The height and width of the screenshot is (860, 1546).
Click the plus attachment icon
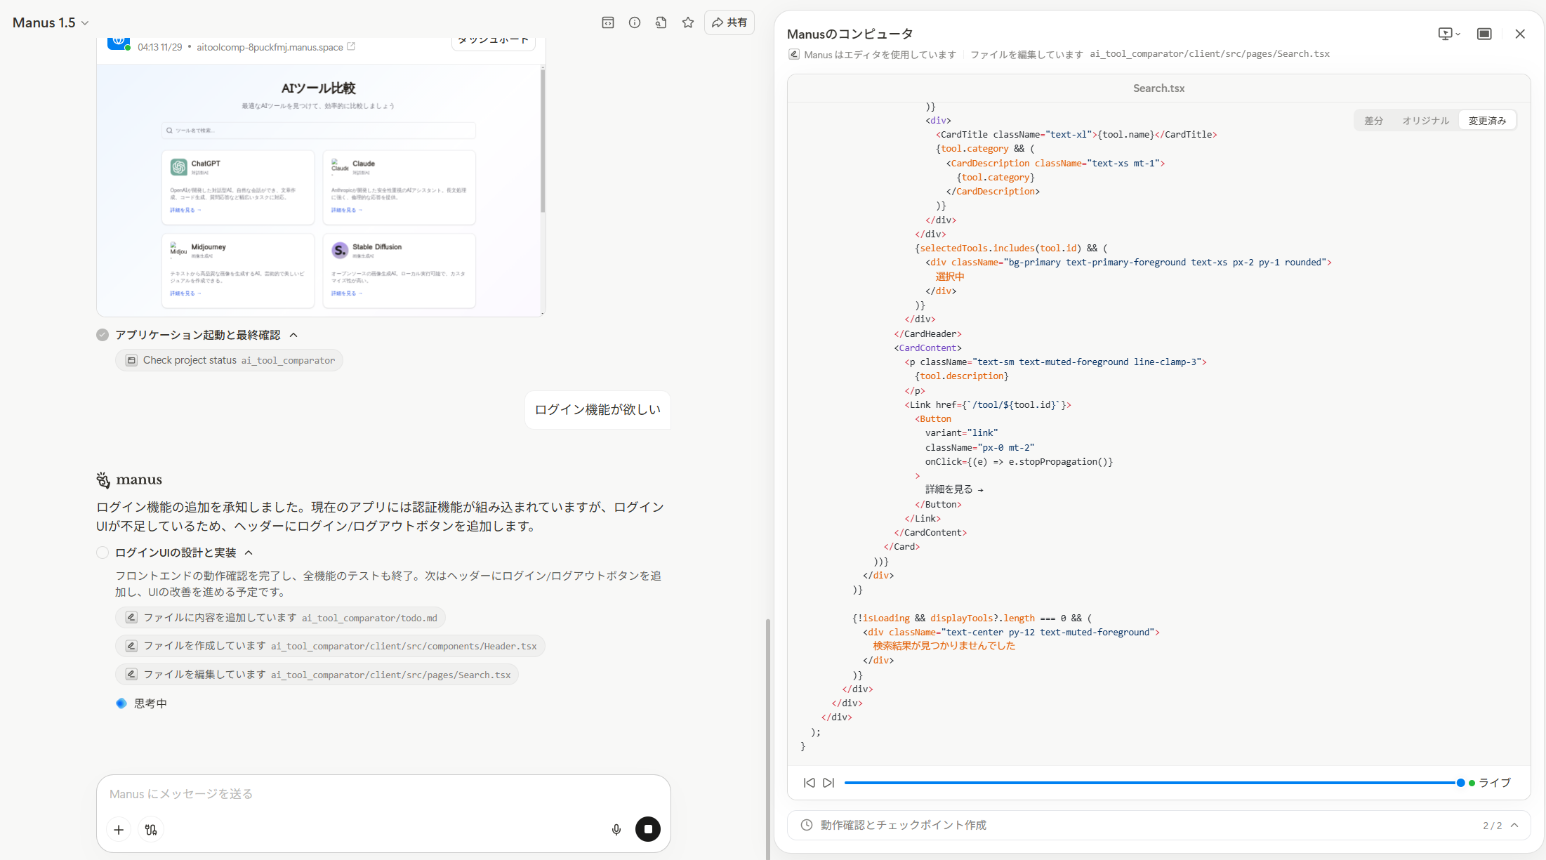pos(119,829)
